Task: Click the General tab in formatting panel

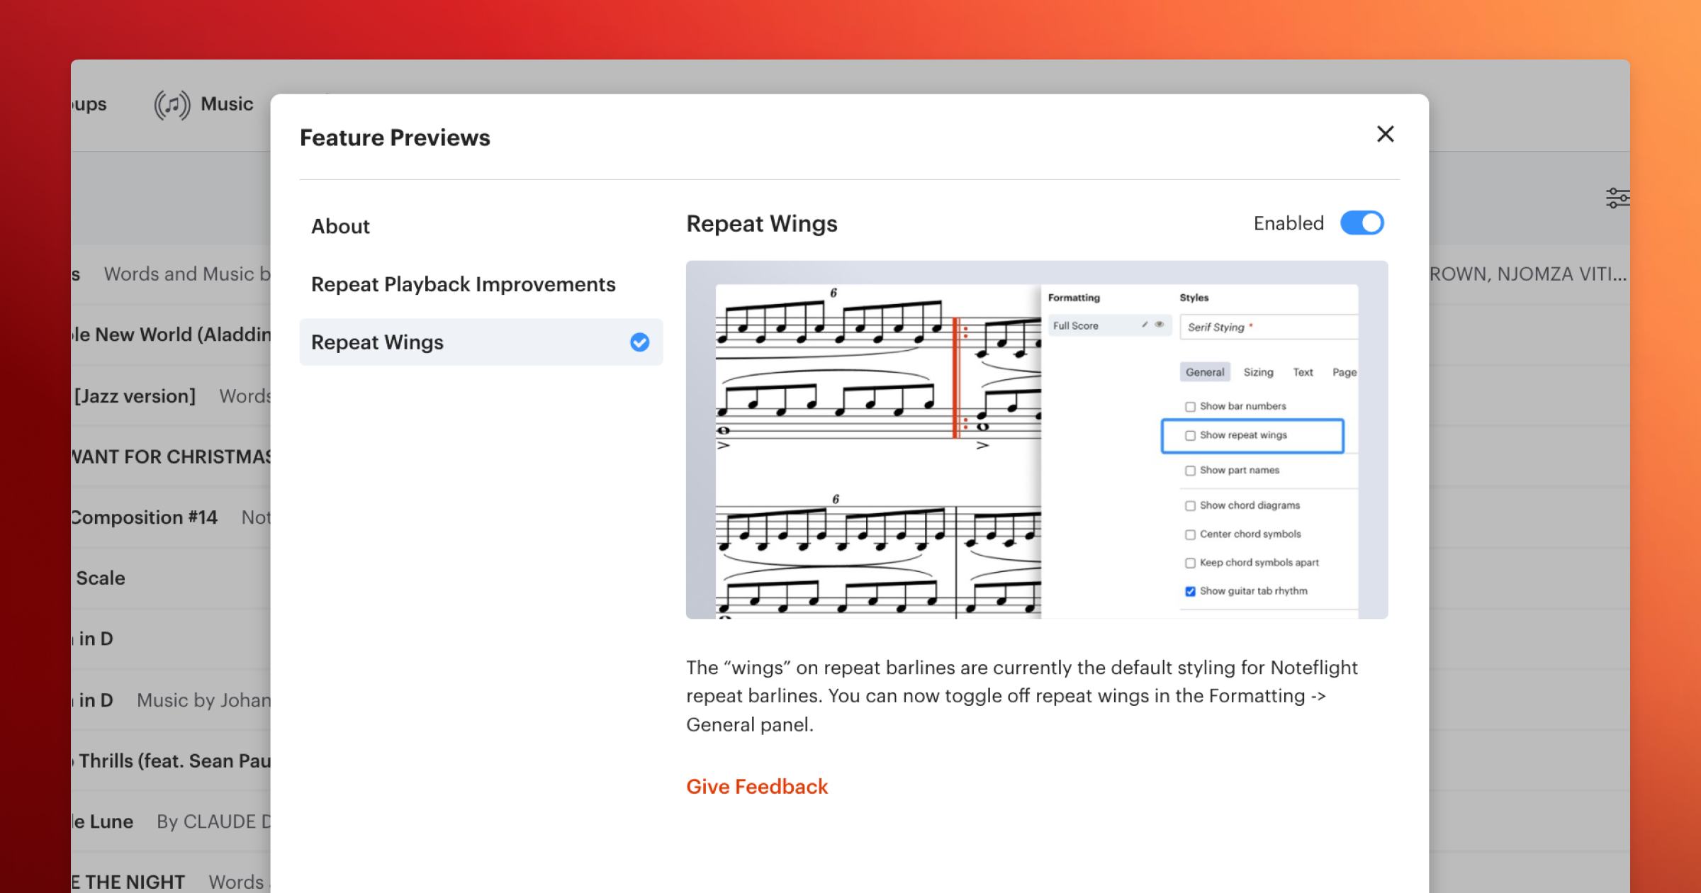Action: 1205,371
